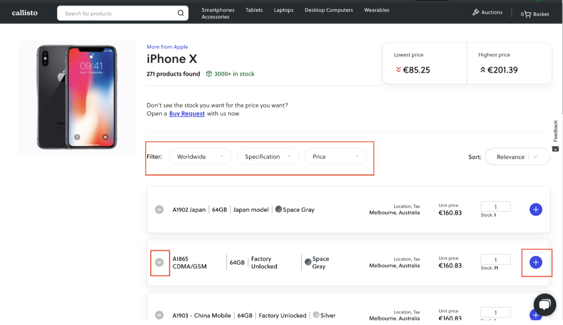Click the quantity field for A1902 Japan
Viewport: 563px width, 325px height.
pos(495,206)
